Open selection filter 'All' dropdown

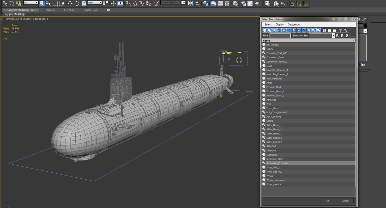pos(31,3)
